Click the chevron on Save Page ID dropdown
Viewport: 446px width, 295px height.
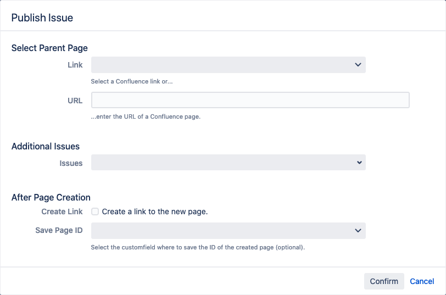coord(358,231)
